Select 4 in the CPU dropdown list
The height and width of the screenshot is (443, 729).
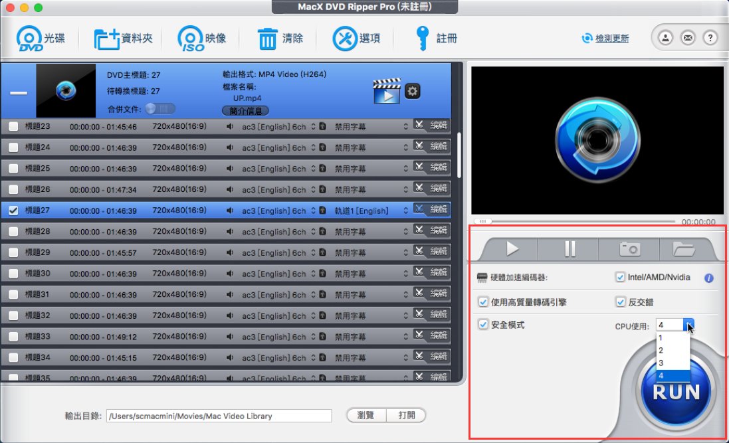tap(673, 376)
